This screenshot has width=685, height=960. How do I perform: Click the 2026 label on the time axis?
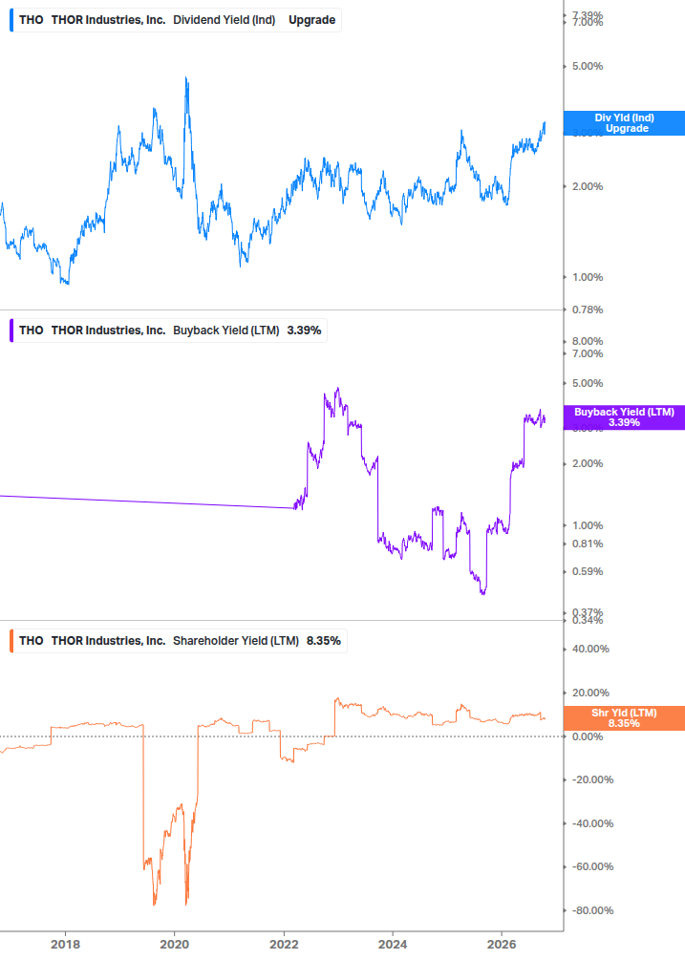502,944
